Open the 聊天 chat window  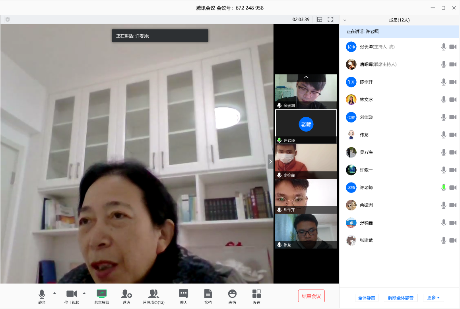[183, 296]
